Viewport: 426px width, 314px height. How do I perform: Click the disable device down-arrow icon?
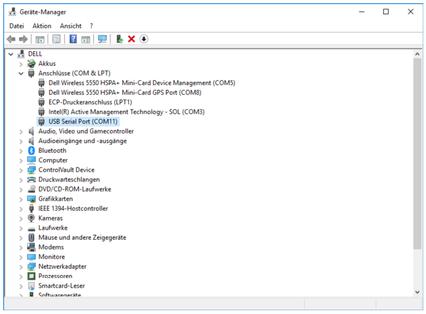(144, 39)
